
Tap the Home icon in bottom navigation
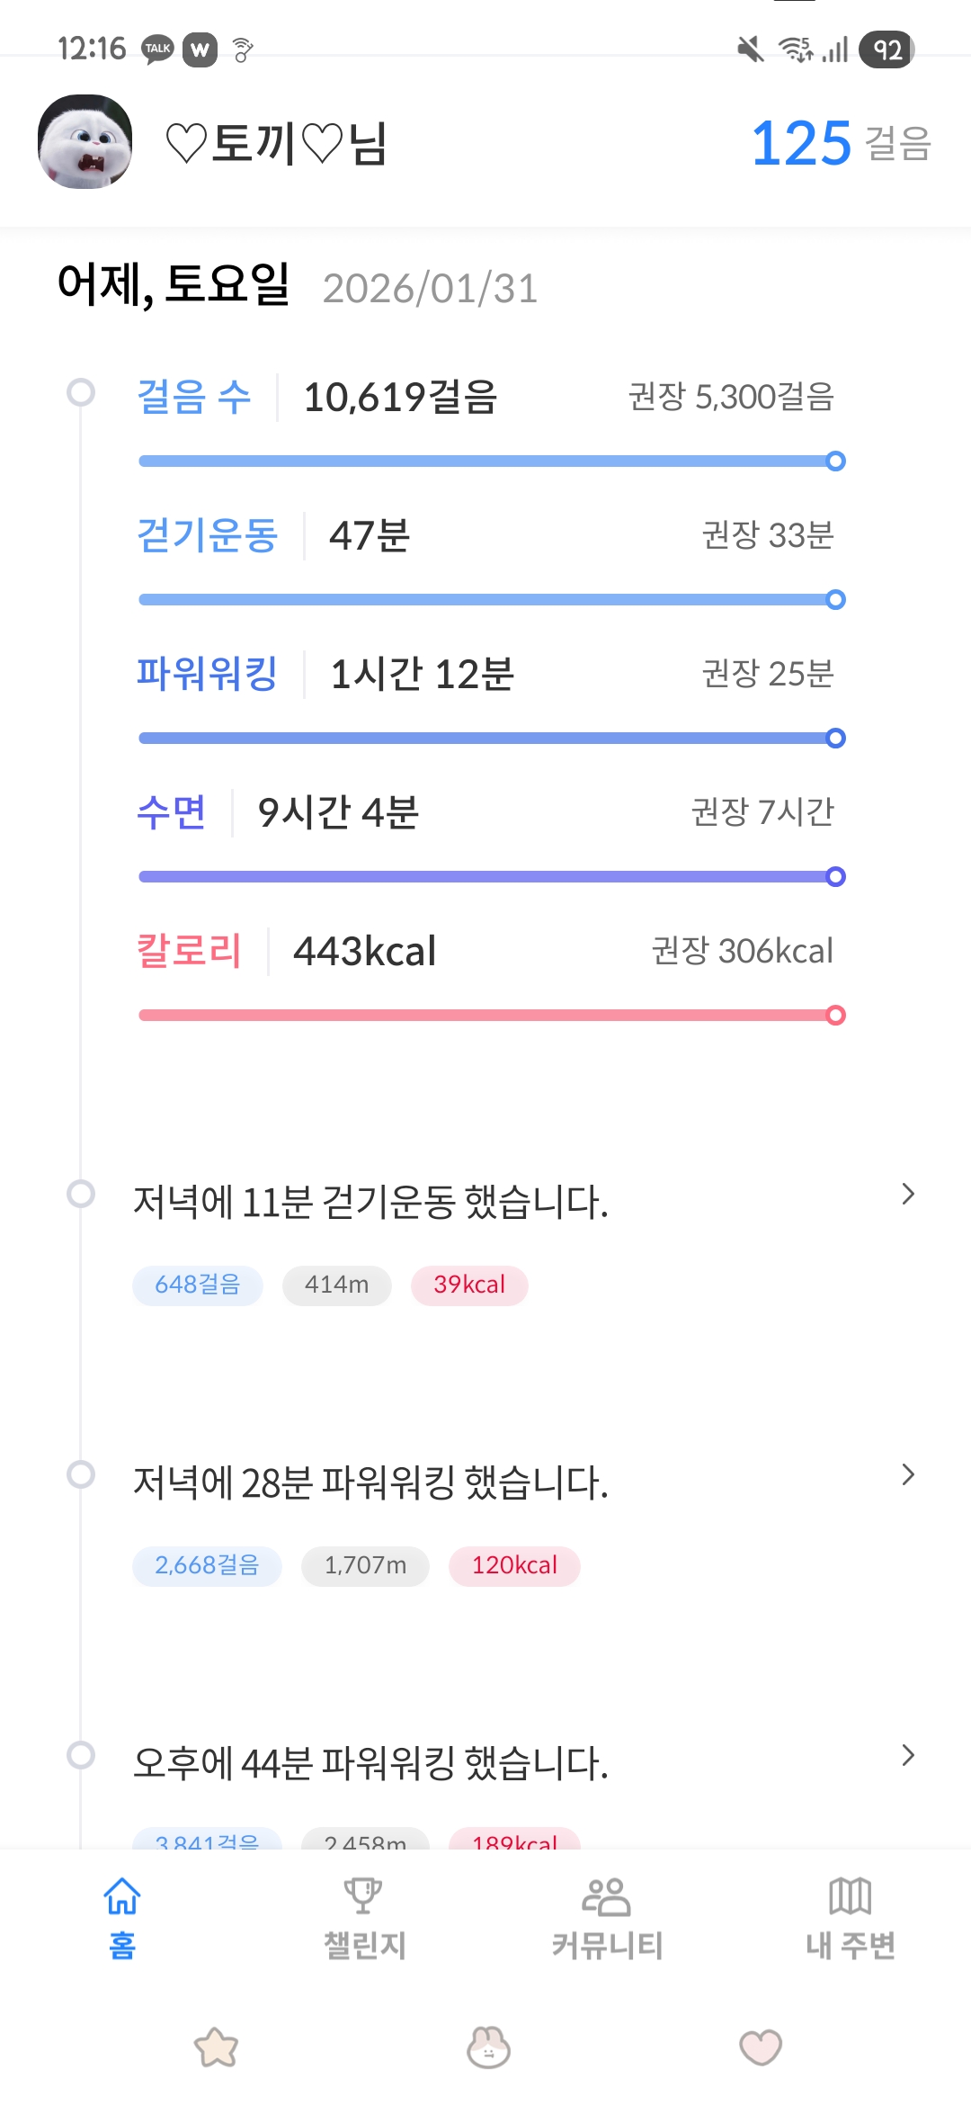coord(122,1896)
